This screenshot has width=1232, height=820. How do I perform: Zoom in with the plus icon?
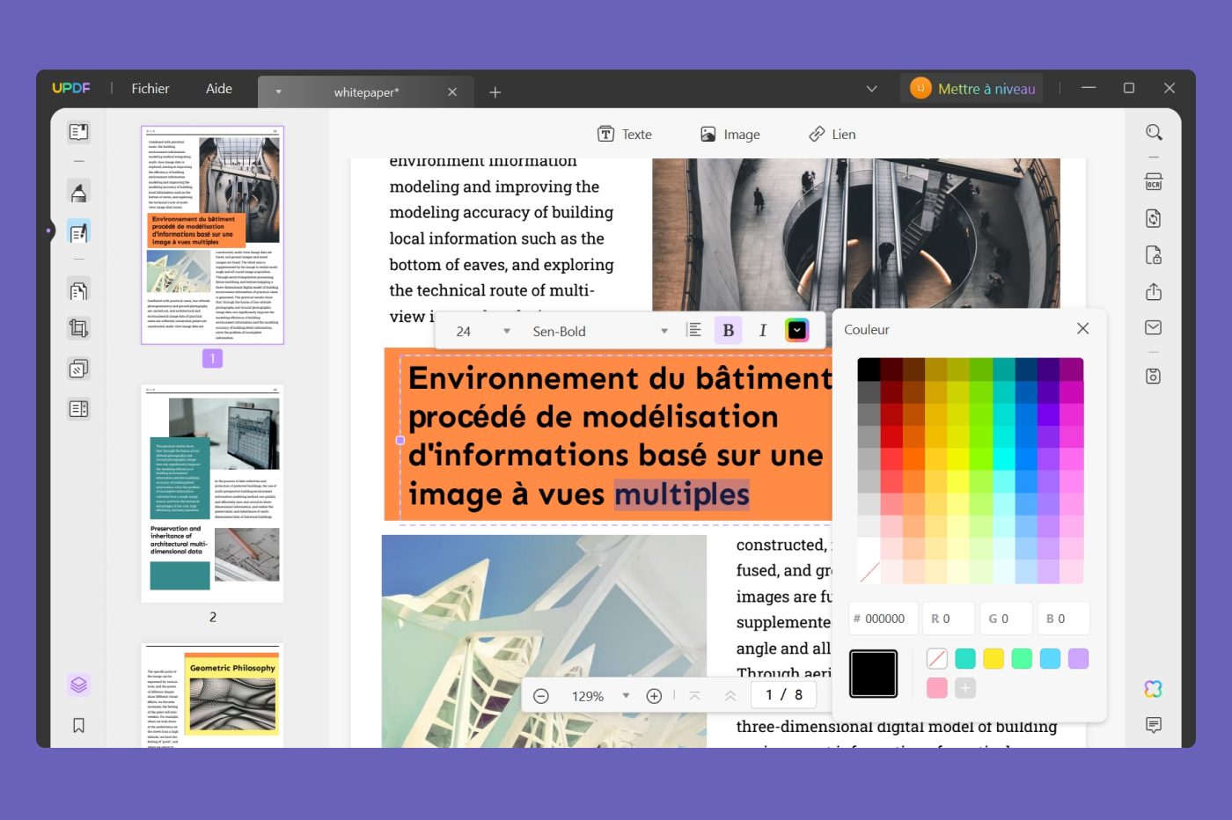tap(654, 696)
